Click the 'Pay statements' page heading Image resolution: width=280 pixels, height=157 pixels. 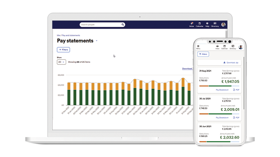(75, 41)
